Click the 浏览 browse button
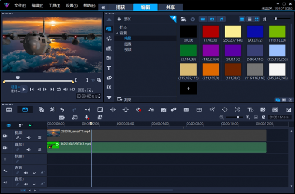The height and width of the screenshot is (194, 295). point(125,99)
